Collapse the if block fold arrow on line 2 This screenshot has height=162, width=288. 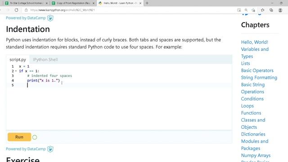tap(16, 71)
